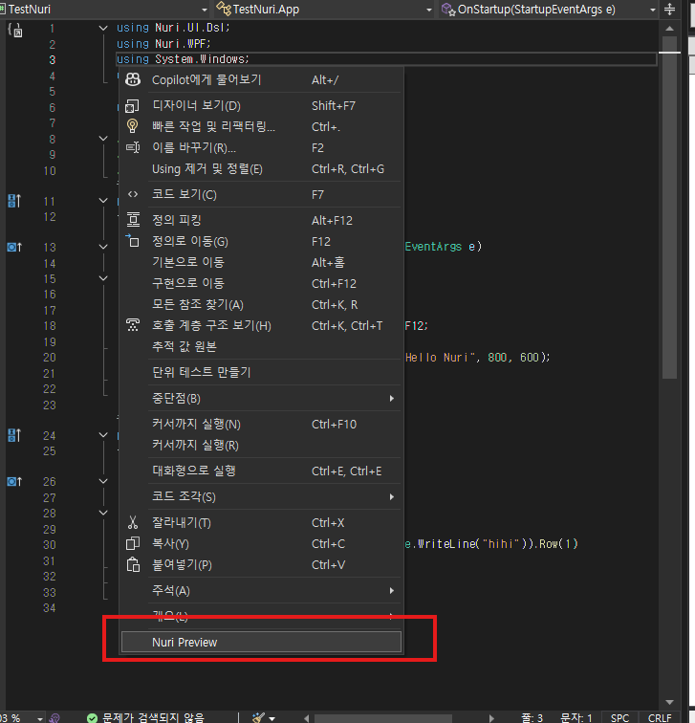Choose 정의로 이동(G) go to definition
The height and width of the screenshot is (723, 695).
coord(261,242)
